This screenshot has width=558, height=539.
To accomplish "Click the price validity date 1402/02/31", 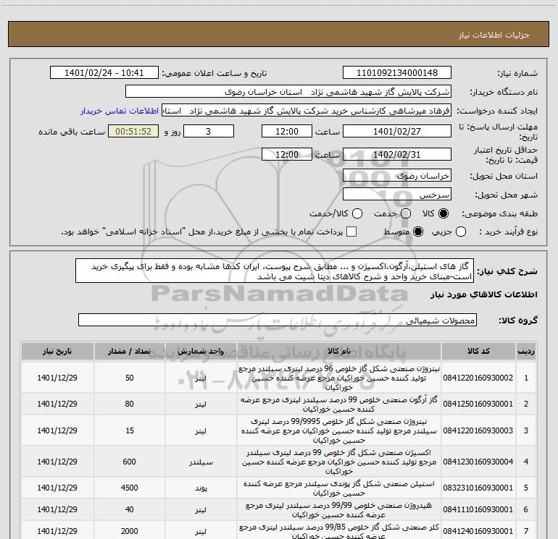I will pos(396,154).
